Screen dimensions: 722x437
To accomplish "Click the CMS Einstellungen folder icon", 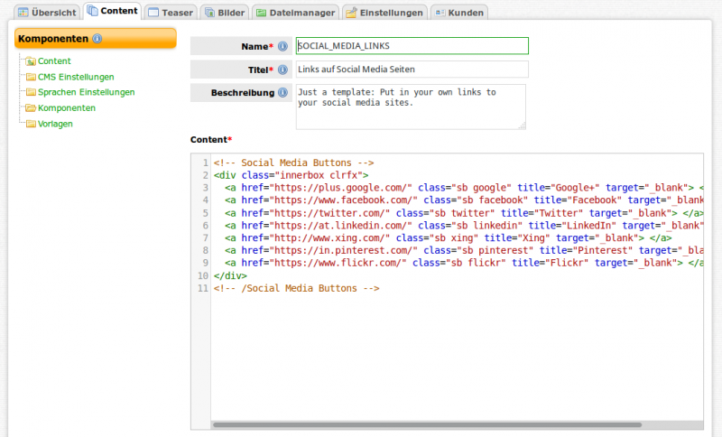I will pos(31,77).
